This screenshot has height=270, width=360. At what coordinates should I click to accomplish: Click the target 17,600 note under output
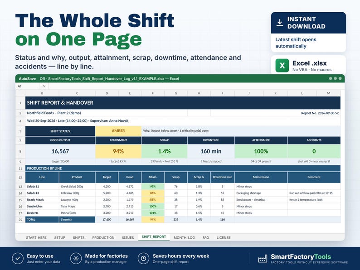(60, 161)
